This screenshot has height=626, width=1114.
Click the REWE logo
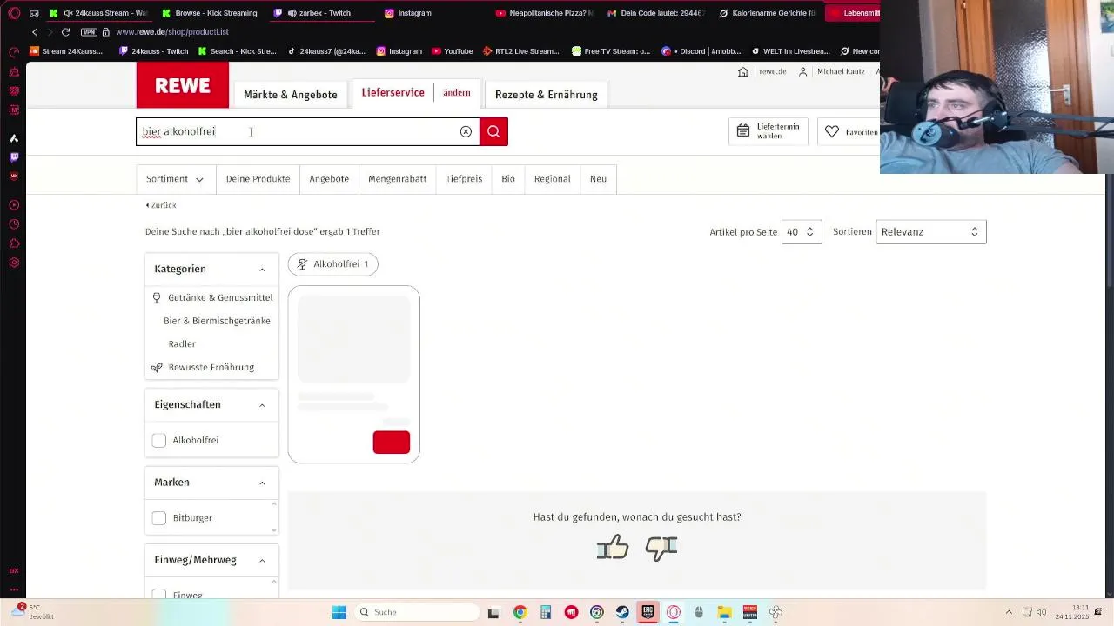pyautogui.click(x=183, y=85)
